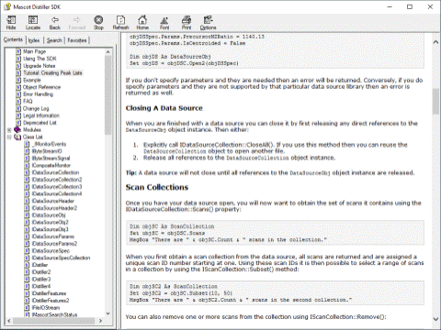Image resolution: width=441 pixels, height=330 pixels.
Task: Select the Modules book icon
Action: [x=17, y=130]
